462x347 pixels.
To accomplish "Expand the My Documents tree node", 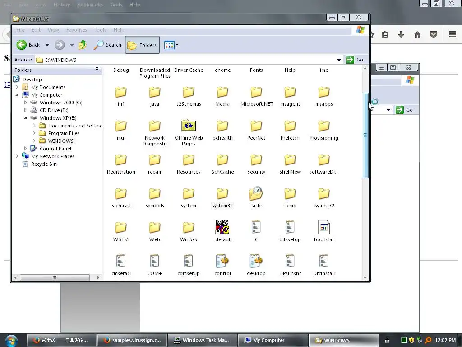I will pyautogui.click(x=17, y=87).
